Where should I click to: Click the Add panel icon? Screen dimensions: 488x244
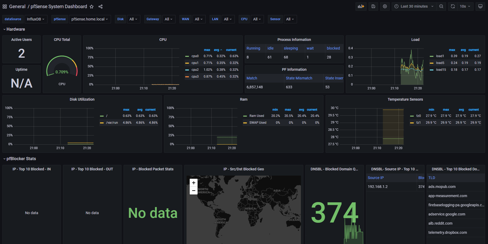[361, 6]
